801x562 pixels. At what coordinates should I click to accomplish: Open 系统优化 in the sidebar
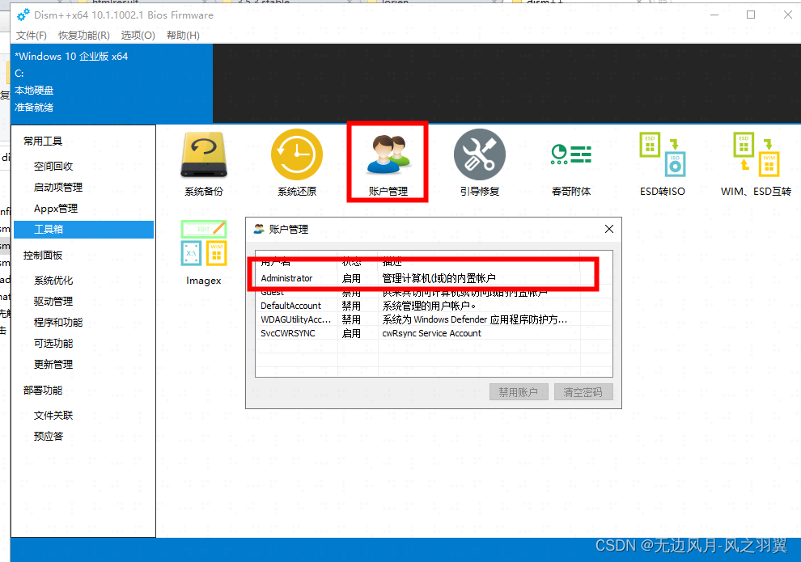[53, 281]
